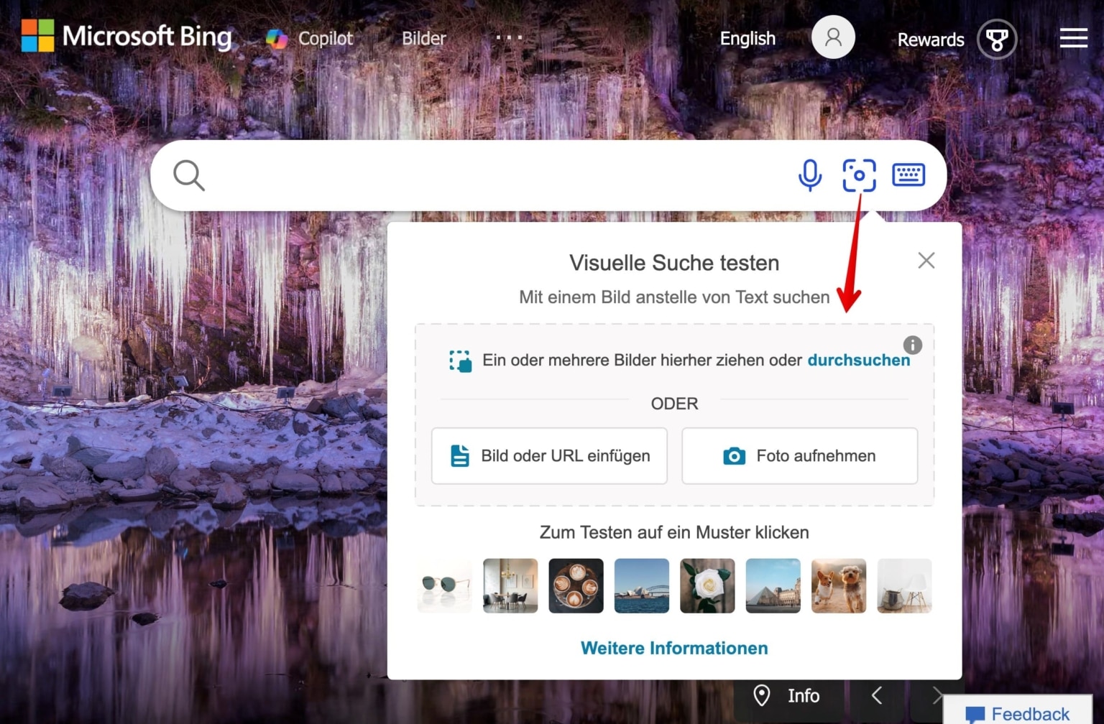The width and height of the screenshot is (1104, 724).
Task: Open Weitere Informationen link
Action: pyautogui.click(x=673, y=648)
